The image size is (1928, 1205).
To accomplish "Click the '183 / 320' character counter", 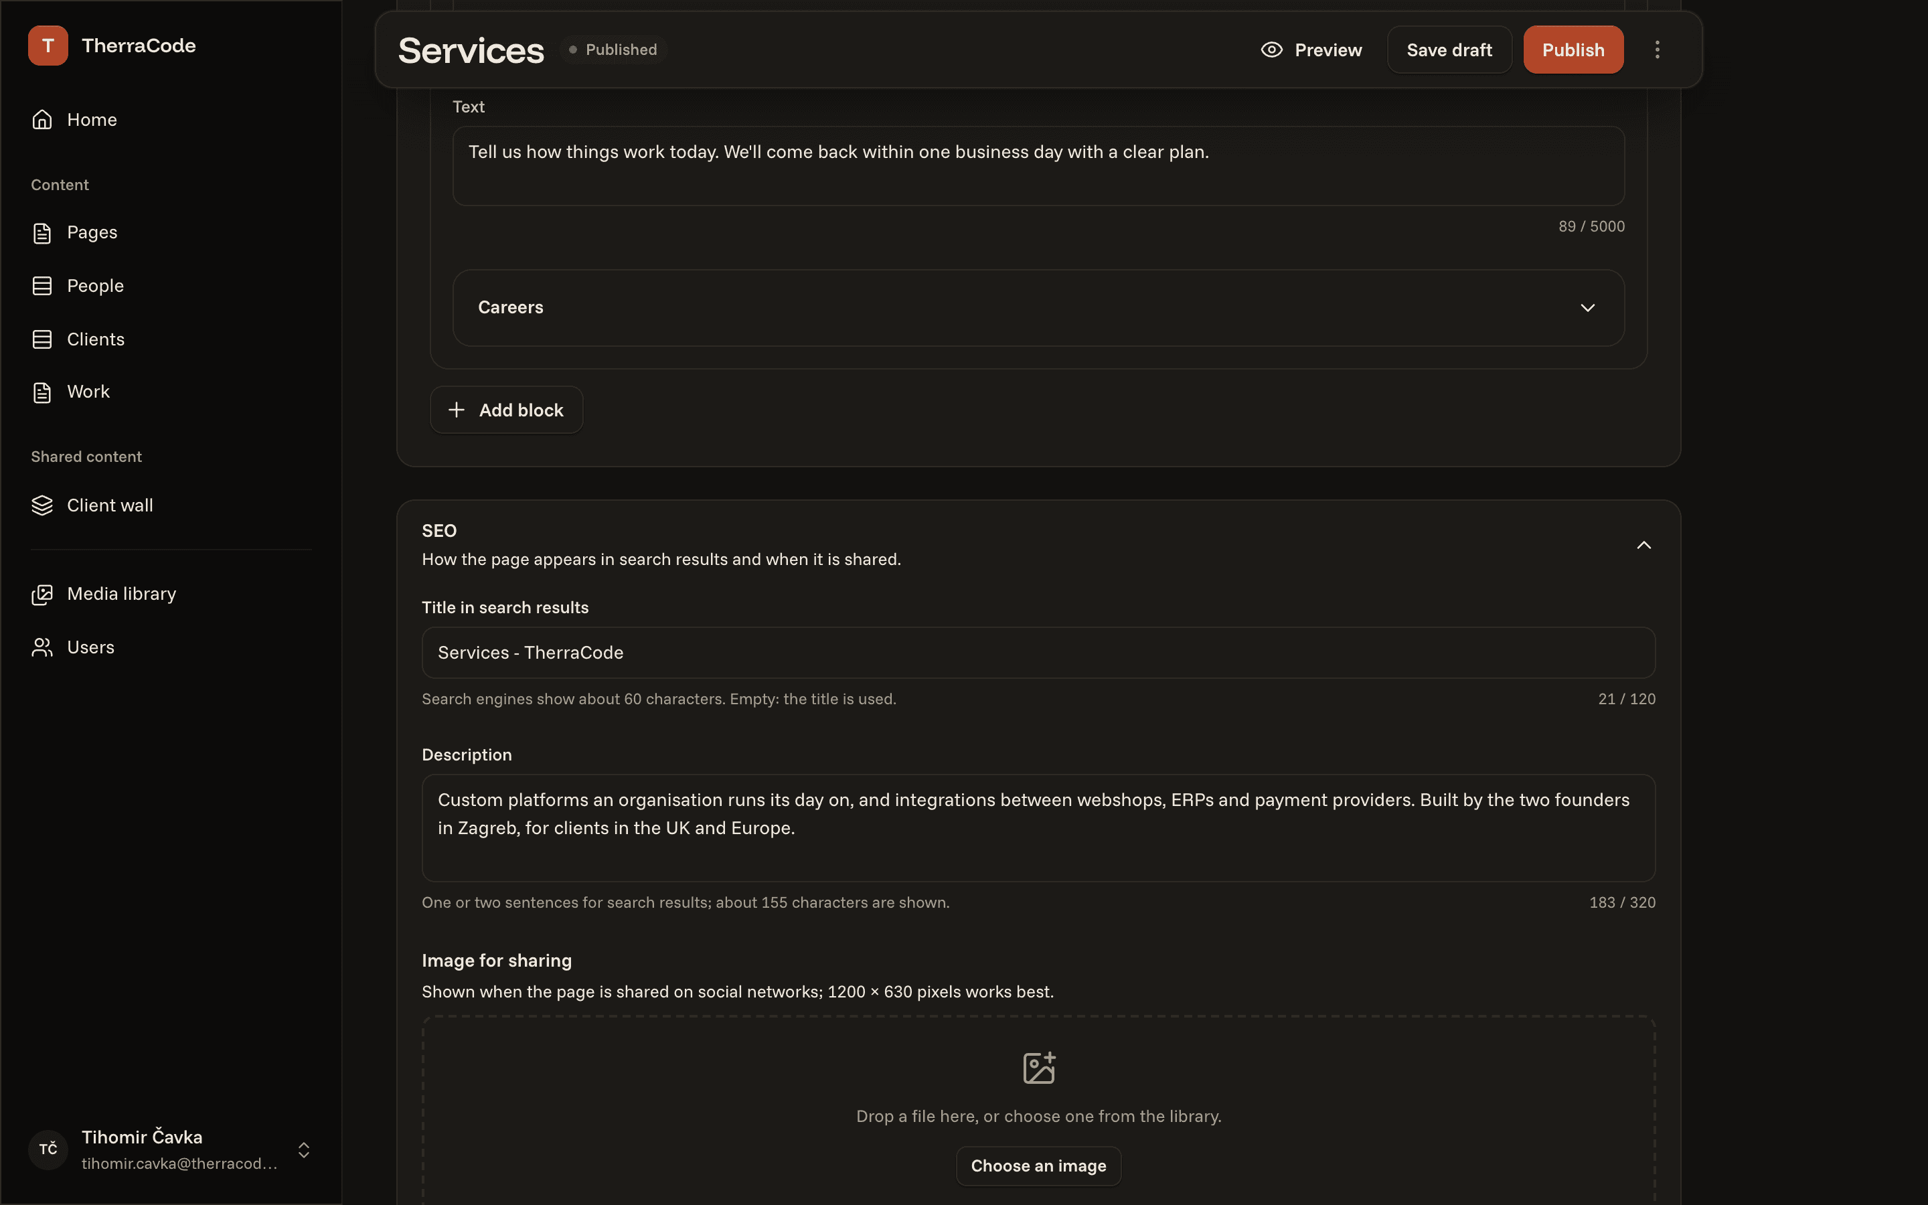I will [x=1622, y=902].
